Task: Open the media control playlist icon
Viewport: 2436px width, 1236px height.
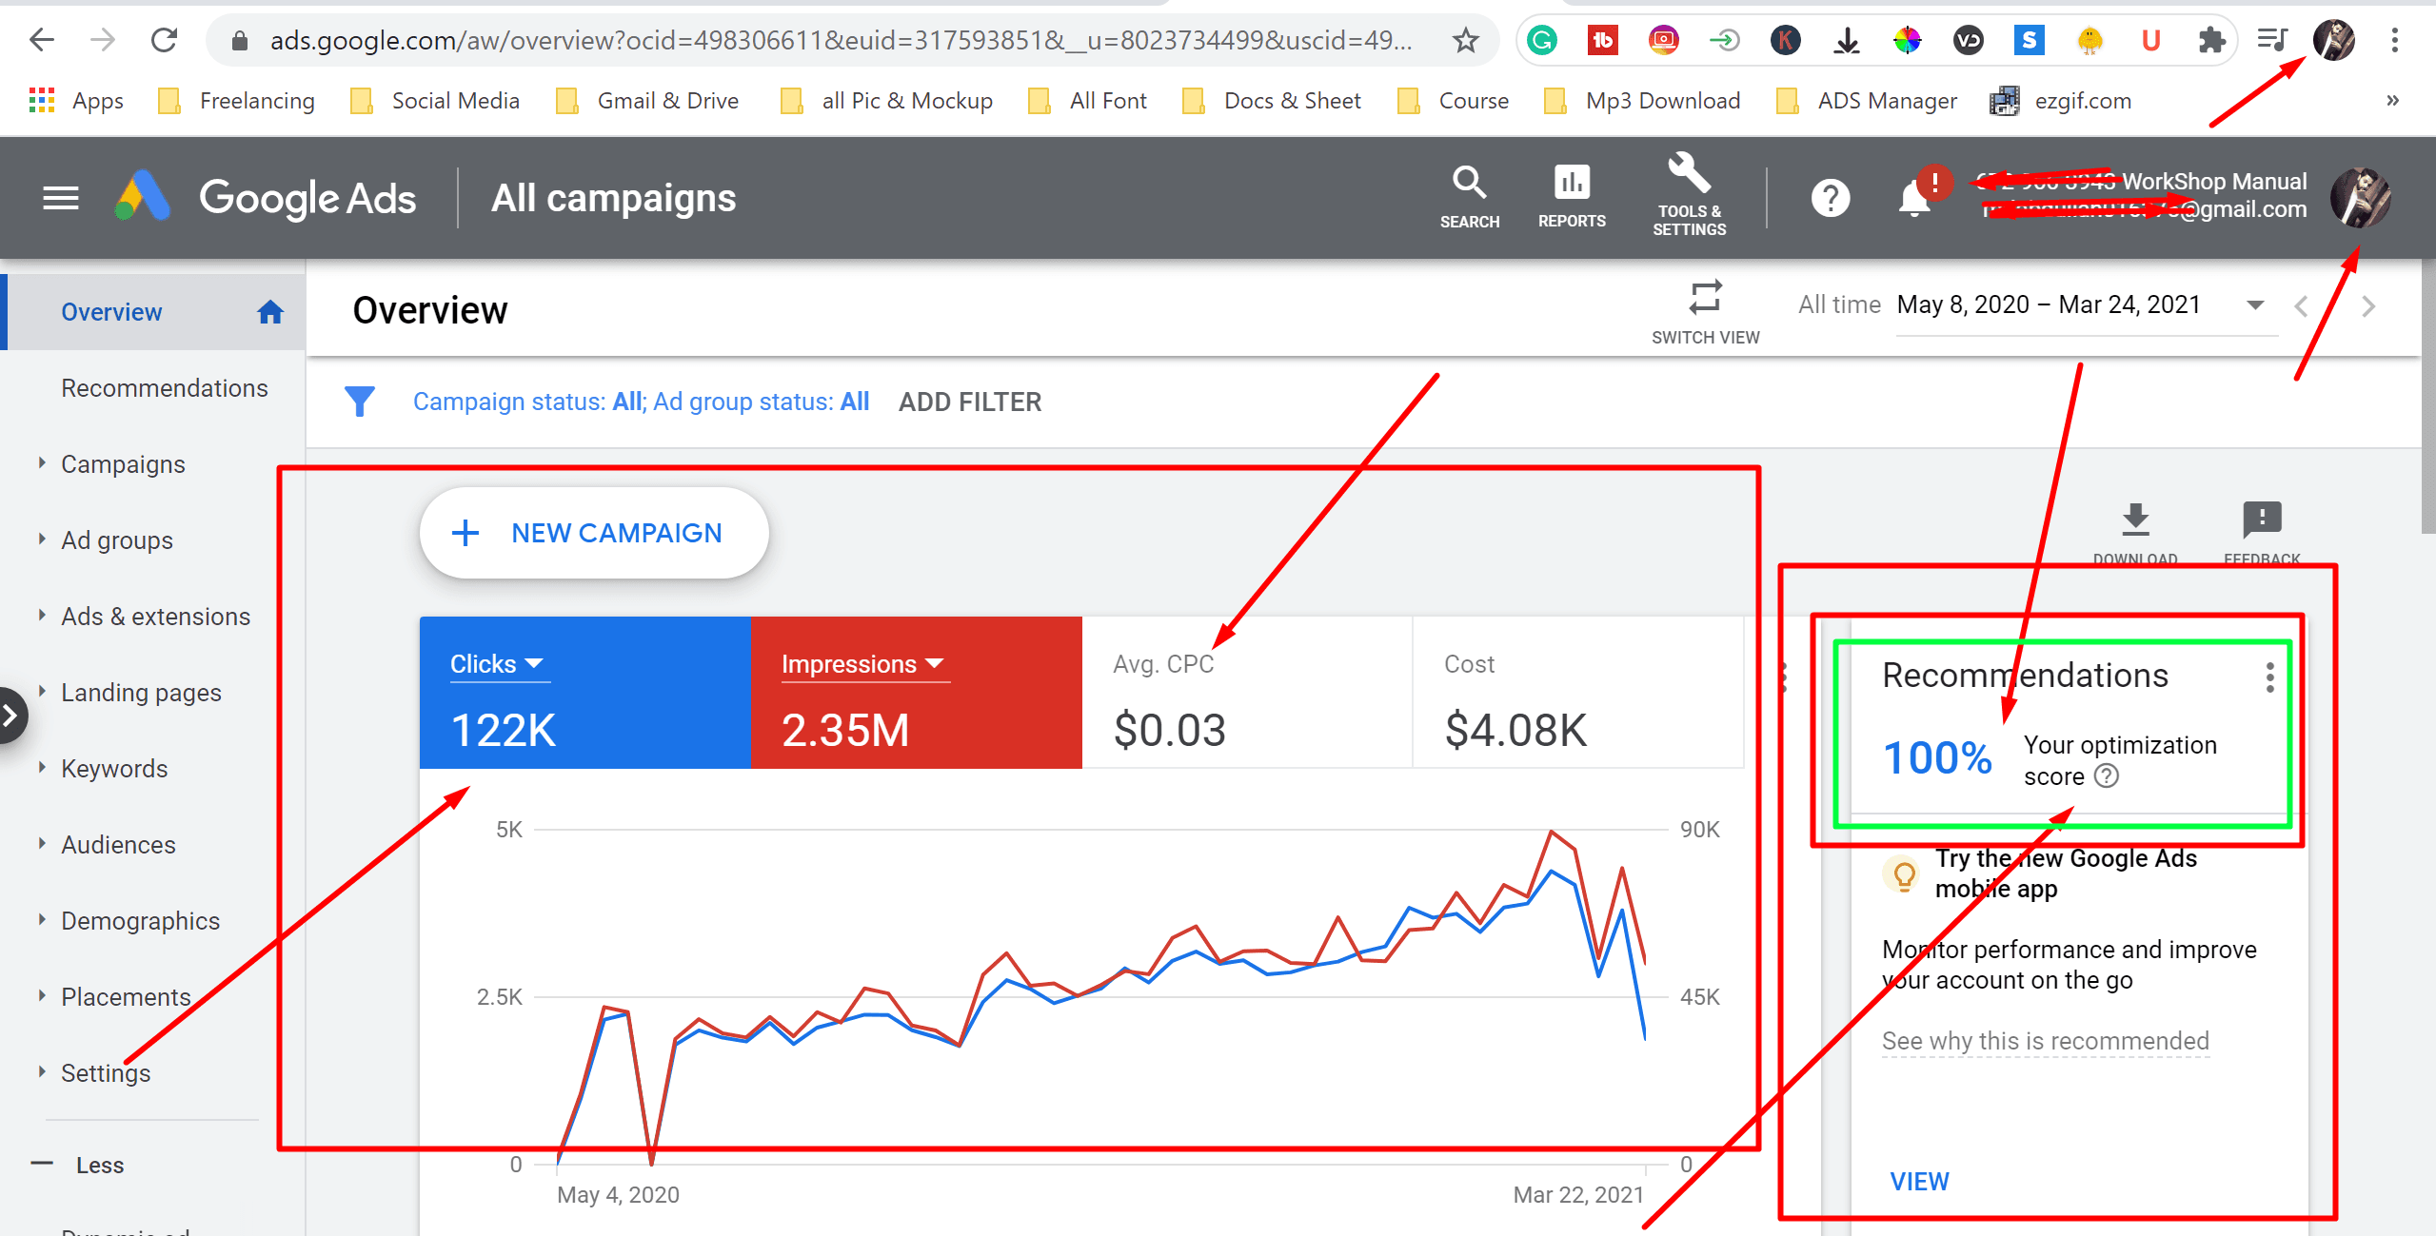Action: pos(2272,40)
